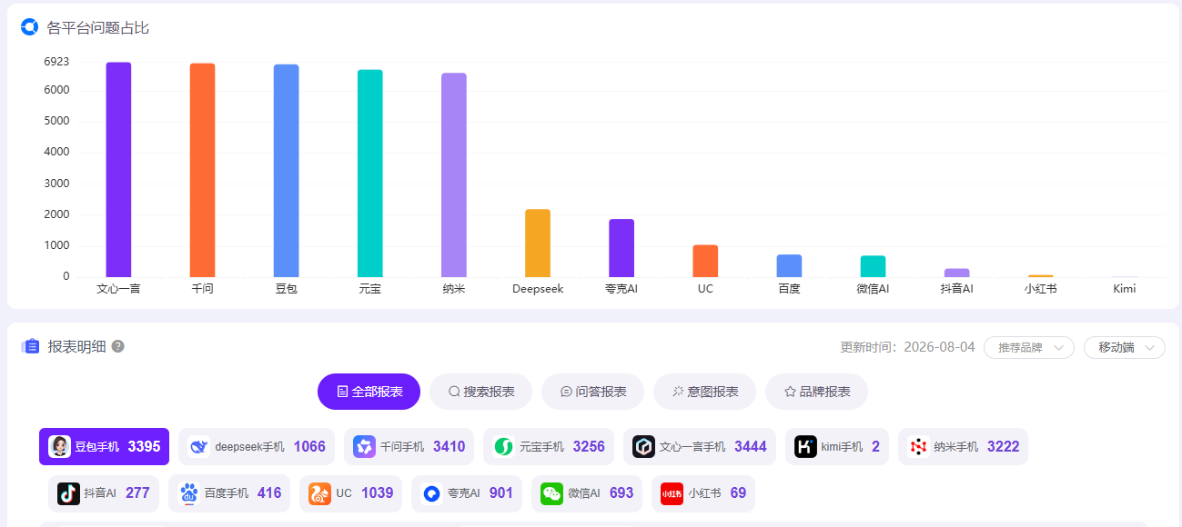Click the 文心一言手机 hexagon icon

click(643, 446)
